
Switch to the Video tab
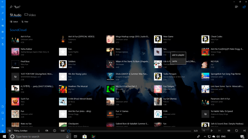30,15
